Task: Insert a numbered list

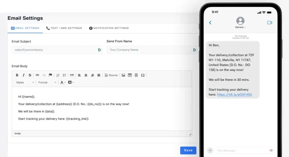Action: pyautogui.click(x=58, y=75)
